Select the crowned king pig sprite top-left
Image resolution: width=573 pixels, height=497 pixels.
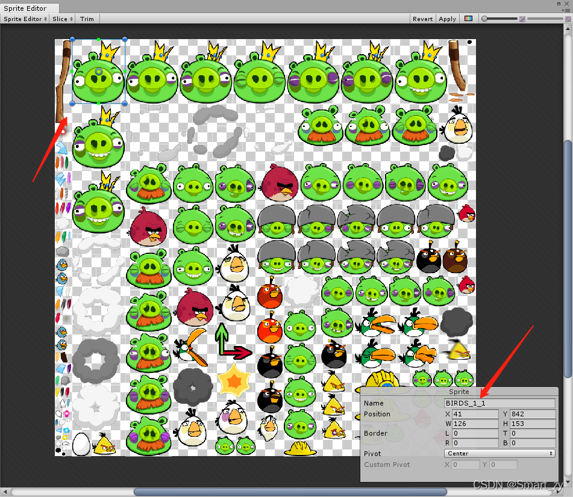(x=98, y=72)
